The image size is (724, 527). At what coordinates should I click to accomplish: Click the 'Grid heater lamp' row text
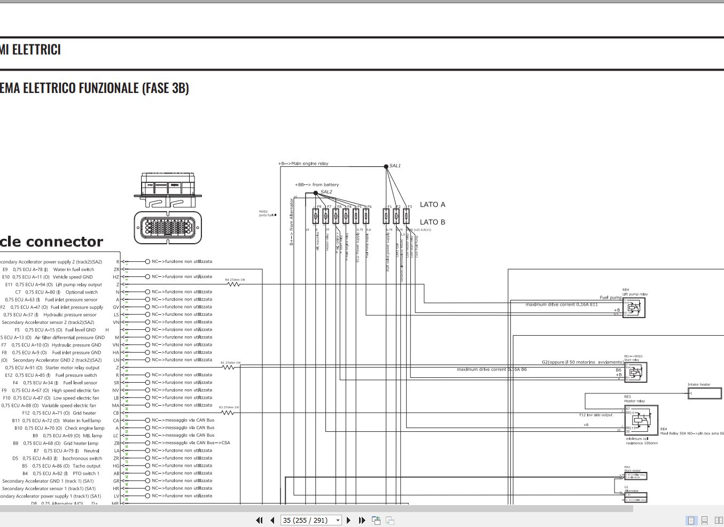tap(81, 443)
